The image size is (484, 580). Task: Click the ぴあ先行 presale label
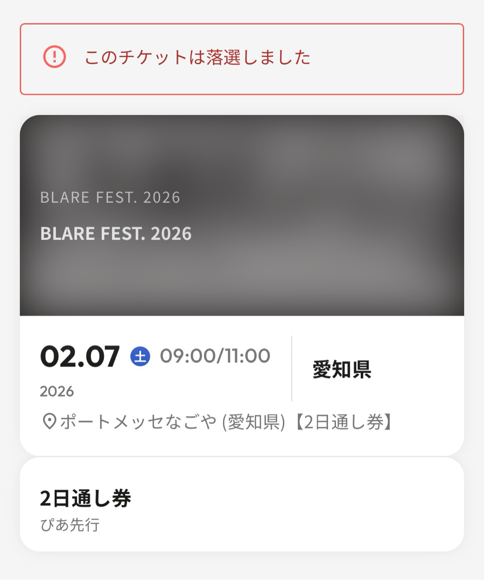tap(70, 524)
